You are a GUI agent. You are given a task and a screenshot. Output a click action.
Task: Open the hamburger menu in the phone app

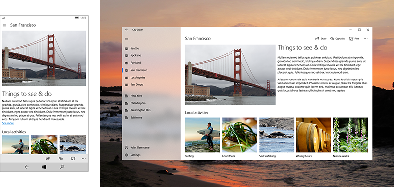[x=4, y=25]
